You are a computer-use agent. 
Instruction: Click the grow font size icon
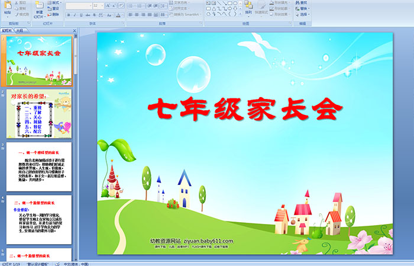[x=108, y=5]
